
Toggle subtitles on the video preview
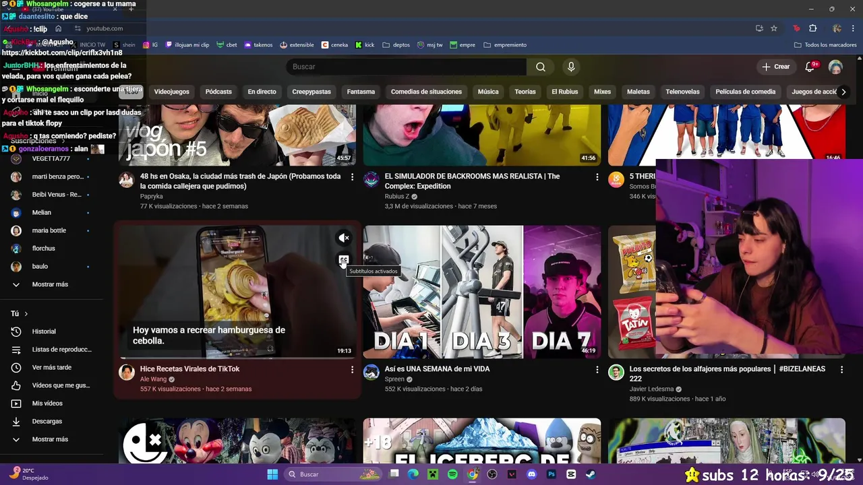pos(344,260)
